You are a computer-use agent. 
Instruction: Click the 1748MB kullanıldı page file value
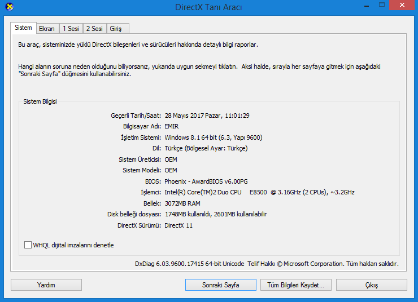pyautogui.click(x=216, y=214)
